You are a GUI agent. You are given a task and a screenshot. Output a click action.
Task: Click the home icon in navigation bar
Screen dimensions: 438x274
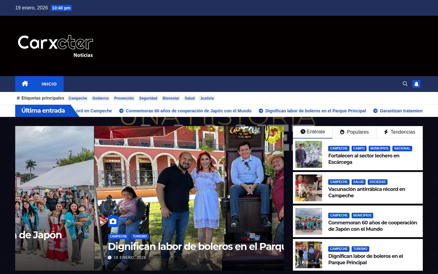point(25,84)
